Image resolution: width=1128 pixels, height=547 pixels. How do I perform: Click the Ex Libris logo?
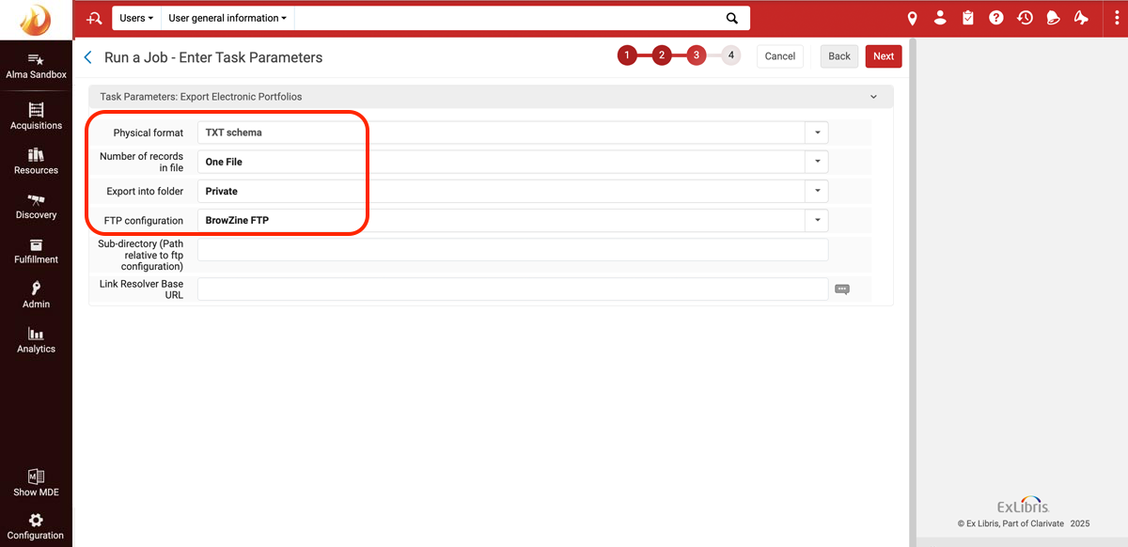(x=1023, y=505)
